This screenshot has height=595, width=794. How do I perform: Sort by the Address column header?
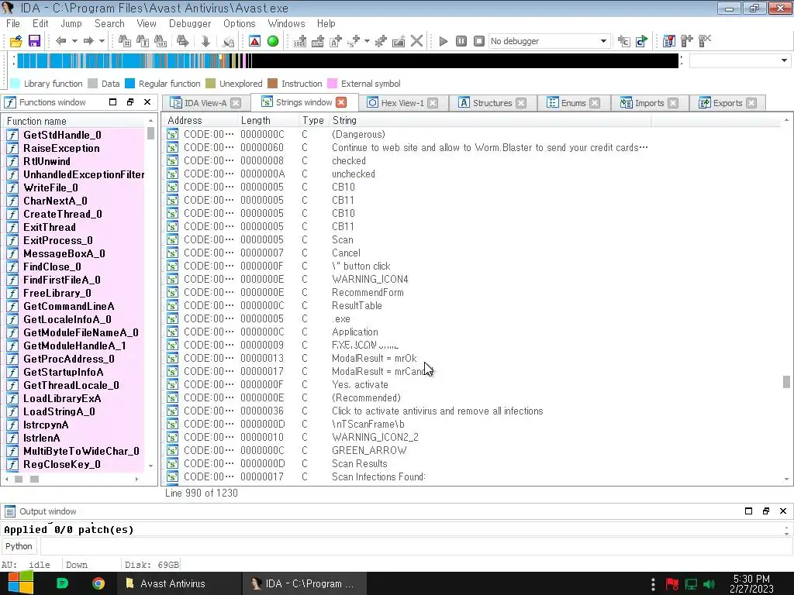tap(201, 120)
